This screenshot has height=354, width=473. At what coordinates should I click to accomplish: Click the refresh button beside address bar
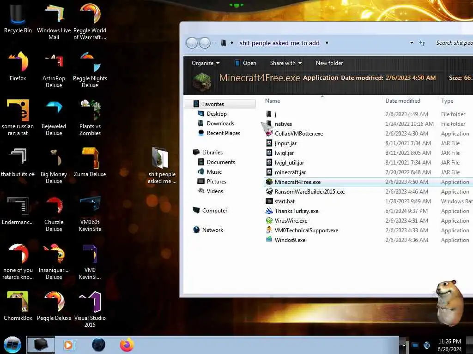coord(422,43)
